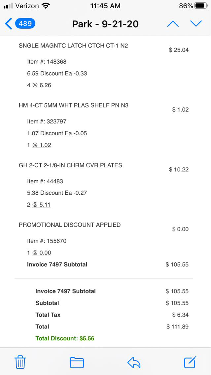Screen dimensions: 211x375
Task: Open the move-to-folder icon
Action: tap(77, 362)
